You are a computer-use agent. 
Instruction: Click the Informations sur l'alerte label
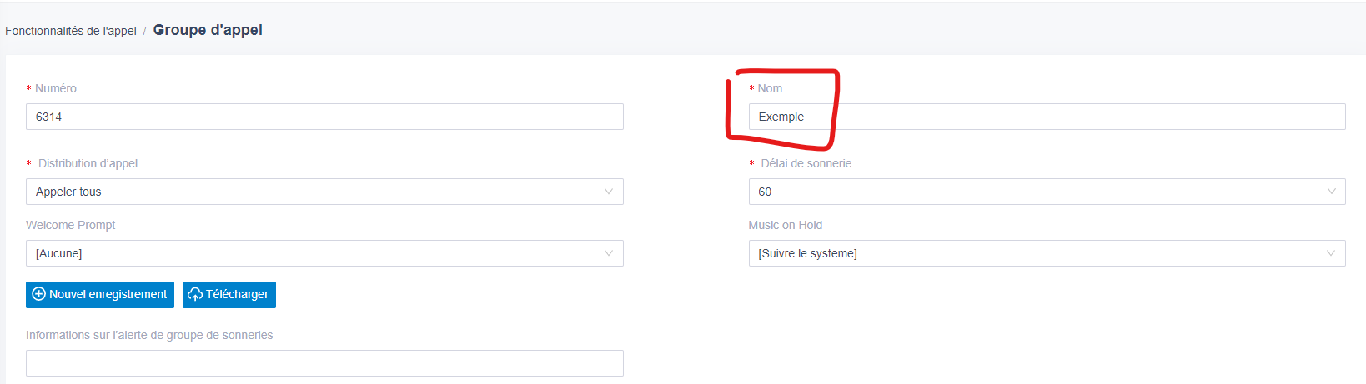tap(149, 335)
